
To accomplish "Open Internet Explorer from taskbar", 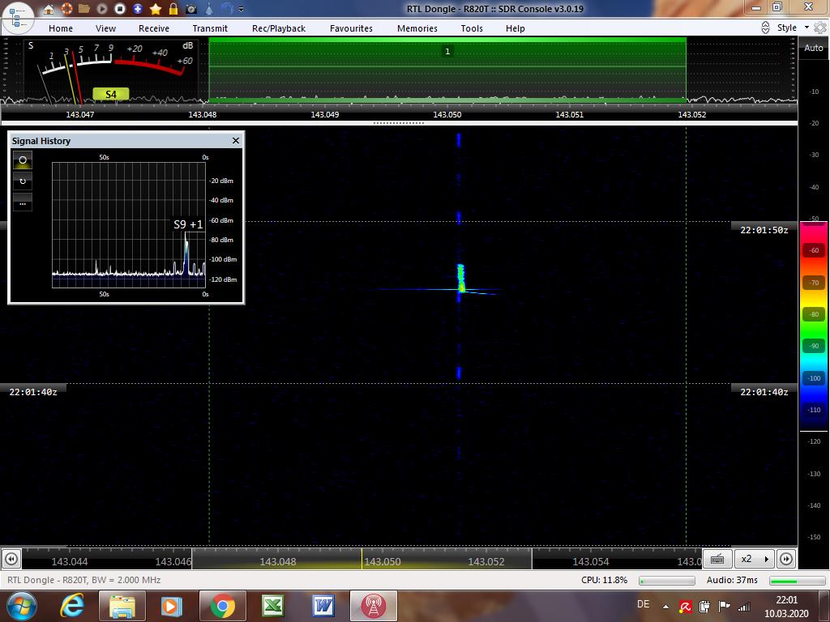I will click(x=72, y=606).
